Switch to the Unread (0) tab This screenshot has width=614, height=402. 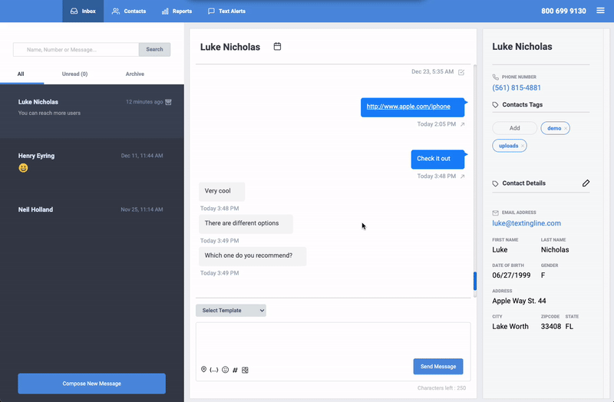74,74
